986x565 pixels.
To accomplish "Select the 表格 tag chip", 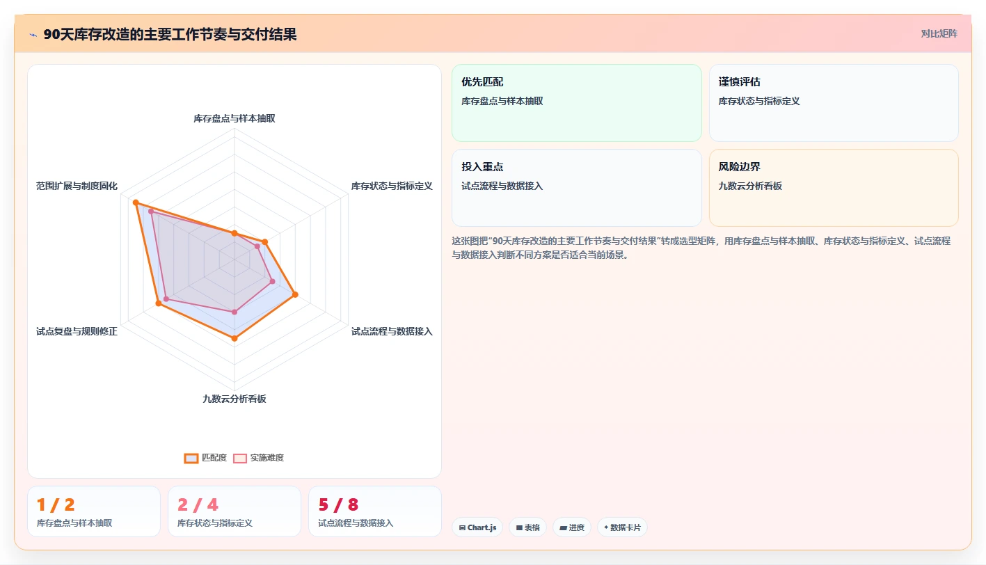I will 527,527.
